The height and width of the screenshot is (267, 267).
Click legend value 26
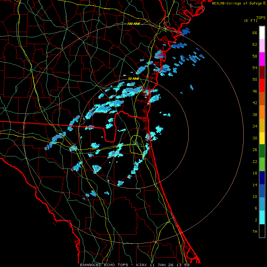point(255,150)
